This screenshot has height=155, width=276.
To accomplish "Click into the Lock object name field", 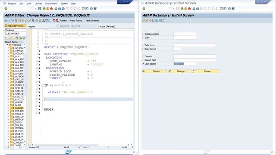I will [x=185, y=64].
